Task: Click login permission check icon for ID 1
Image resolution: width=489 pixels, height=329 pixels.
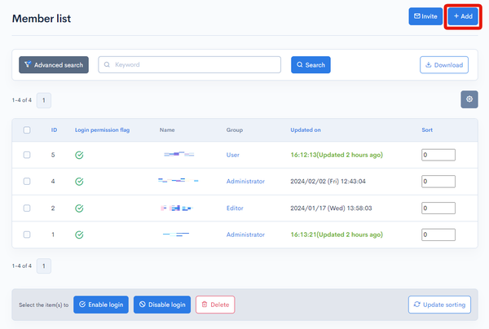Action: [x=79, y=235]
